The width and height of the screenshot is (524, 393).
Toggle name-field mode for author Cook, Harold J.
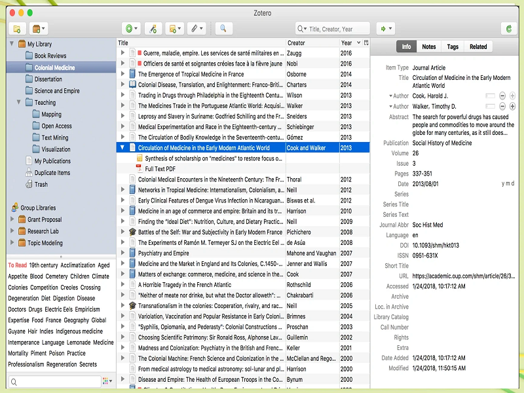(490, 96)
